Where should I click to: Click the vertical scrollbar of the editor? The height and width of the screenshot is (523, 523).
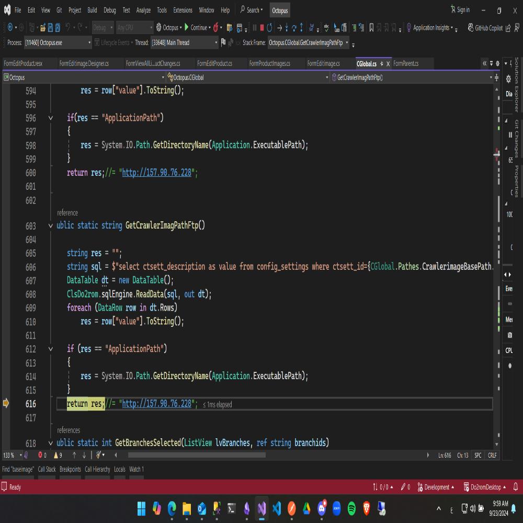[x=497, y=267]
